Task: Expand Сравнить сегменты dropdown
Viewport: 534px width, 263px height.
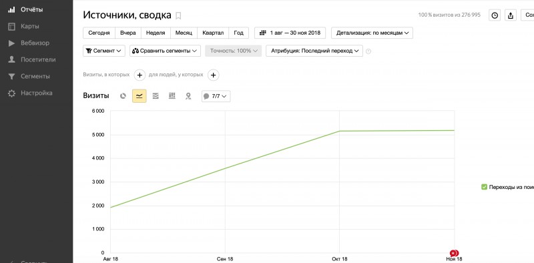Action: coord(165,51)
